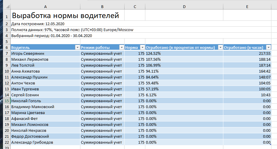Select column B header
277x149 pixels.
point(102,7)
